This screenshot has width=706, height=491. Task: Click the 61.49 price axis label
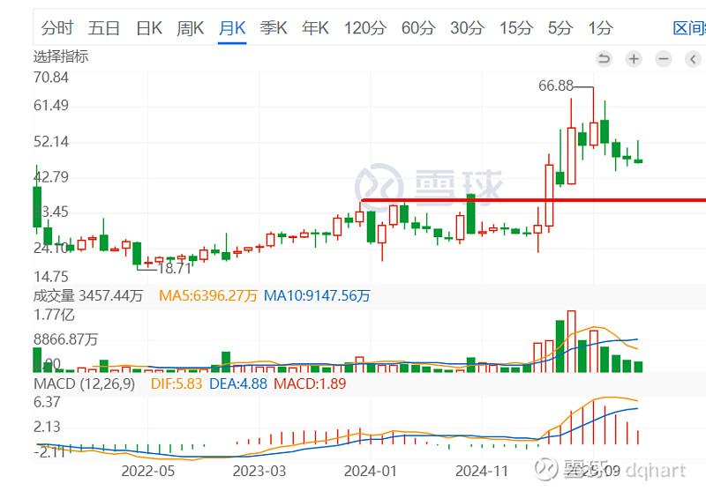point(51,105)
